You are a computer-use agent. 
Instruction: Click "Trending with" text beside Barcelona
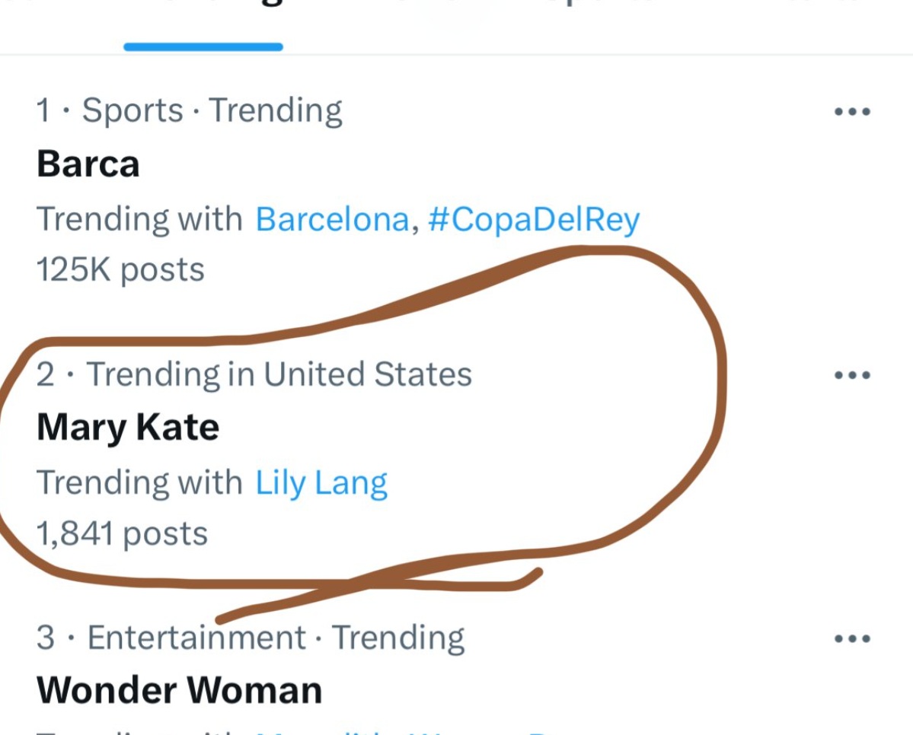139,219
